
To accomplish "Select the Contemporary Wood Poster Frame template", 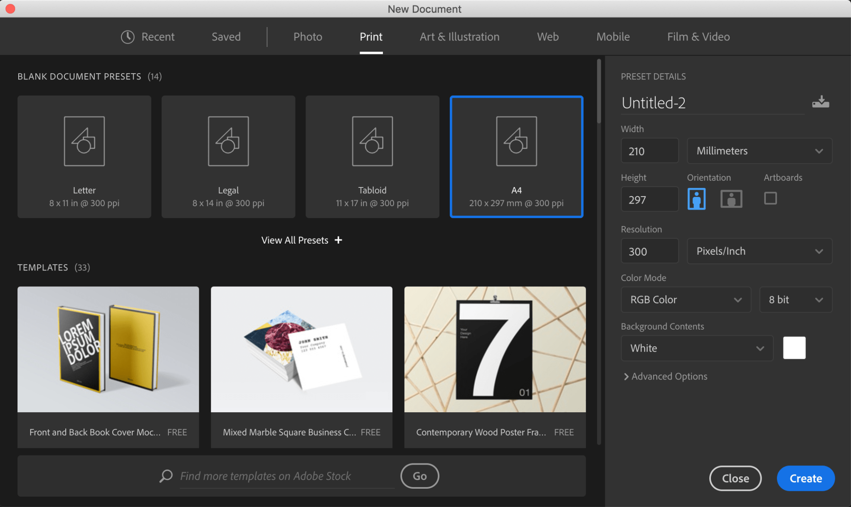I will coord(495,350).
